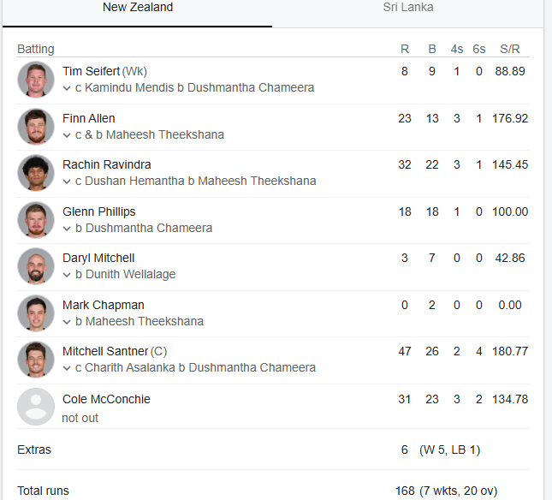Click Mark Chapman's avatar photo

tap(36, 313)
